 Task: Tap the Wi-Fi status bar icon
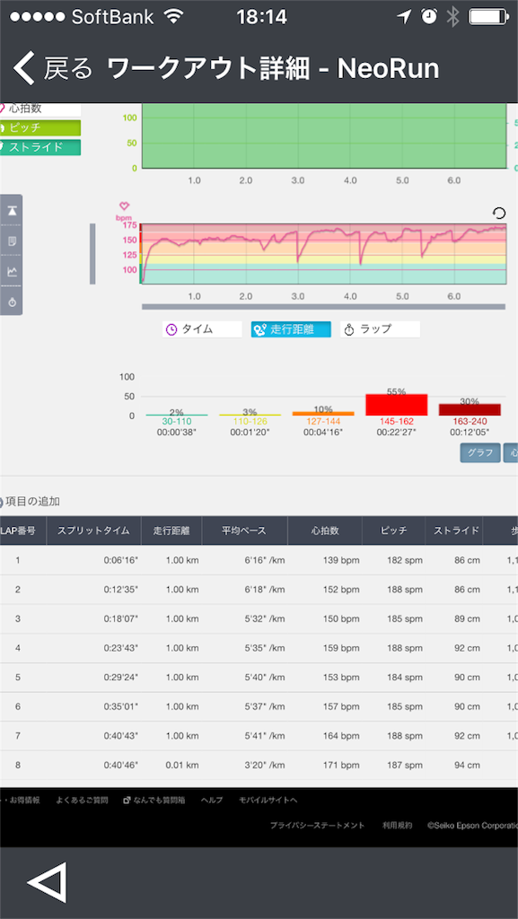[x=174, y=17]
